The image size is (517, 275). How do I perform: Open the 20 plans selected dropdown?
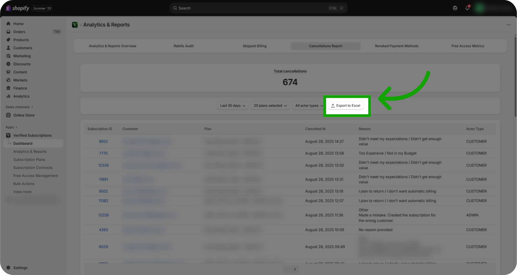(270, 105)
